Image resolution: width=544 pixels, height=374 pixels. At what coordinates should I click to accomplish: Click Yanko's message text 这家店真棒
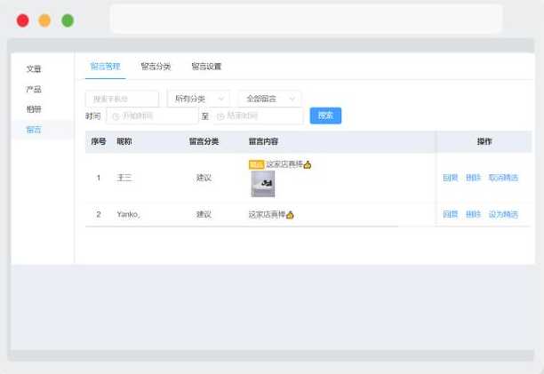(267, 215)
